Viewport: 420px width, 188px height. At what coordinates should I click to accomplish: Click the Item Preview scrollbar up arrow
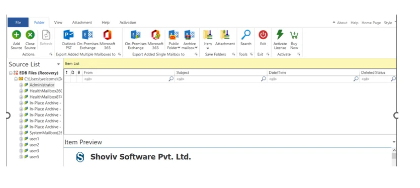pyautogui.click(x=394, y=150)
